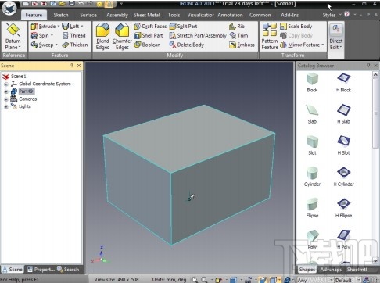The image size is (380, 283).
Task: Switch to the Surface ribbon tab
Action: (x=88, y=15)
